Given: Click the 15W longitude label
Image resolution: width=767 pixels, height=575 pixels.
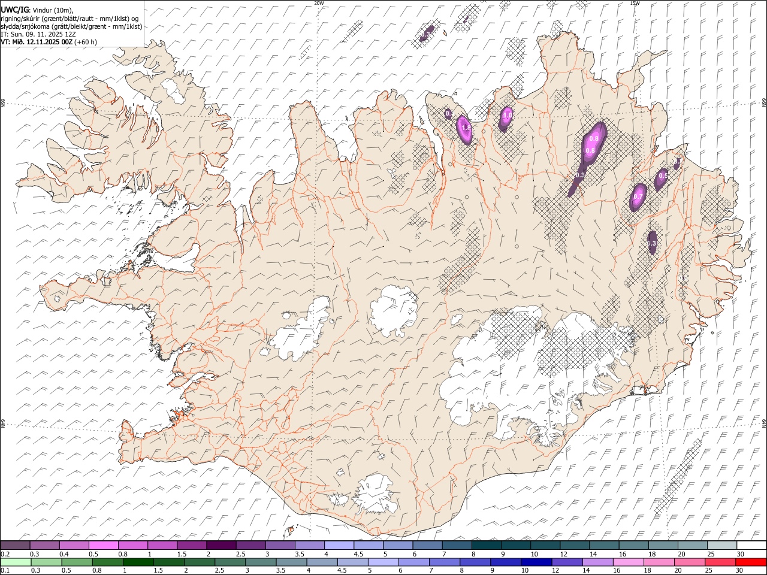Looking at the screenshot, I should click(x=635, y=3).
